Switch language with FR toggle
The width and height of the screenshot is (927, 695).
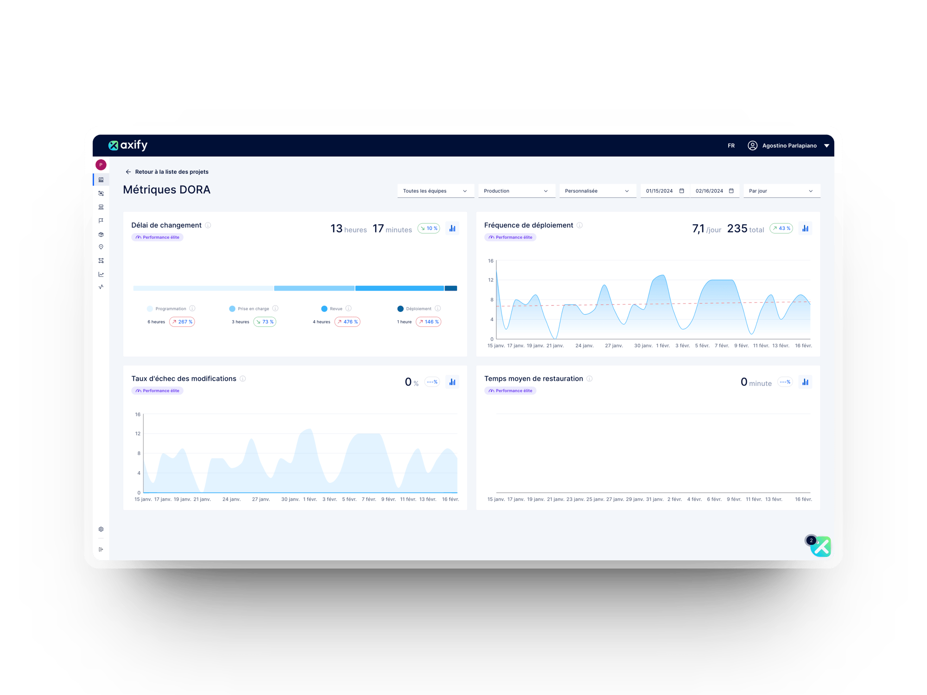731,145
